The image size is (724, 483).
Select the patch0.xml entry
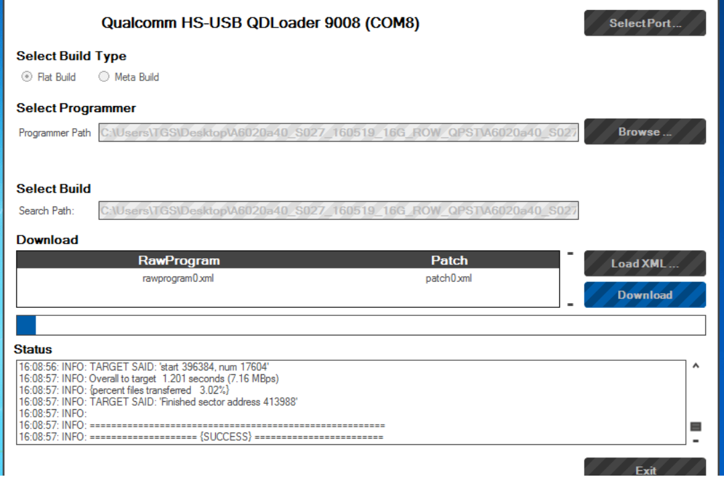click(x=448, y=278)
